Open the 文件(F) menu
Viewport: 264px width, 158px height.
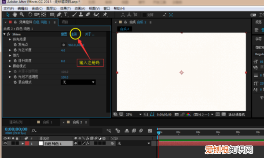9,9
